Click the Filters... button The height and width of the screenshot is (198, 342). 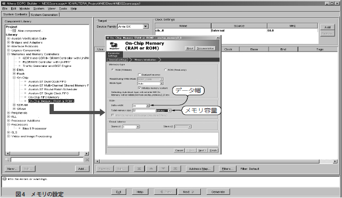[x=227, y=169]
